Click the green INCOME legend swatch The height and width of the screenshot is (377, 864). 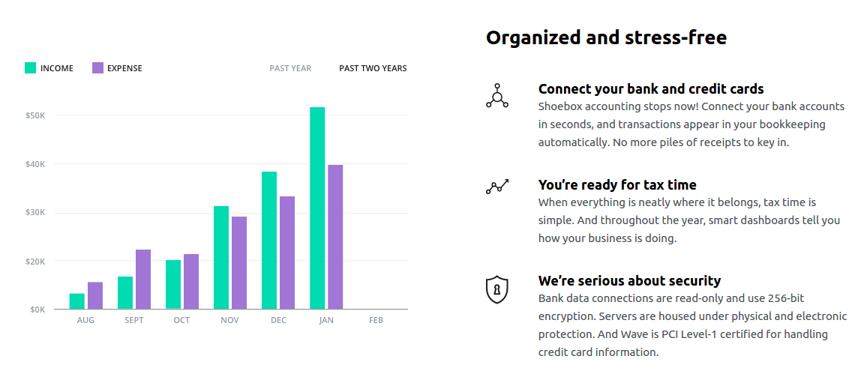30,68
